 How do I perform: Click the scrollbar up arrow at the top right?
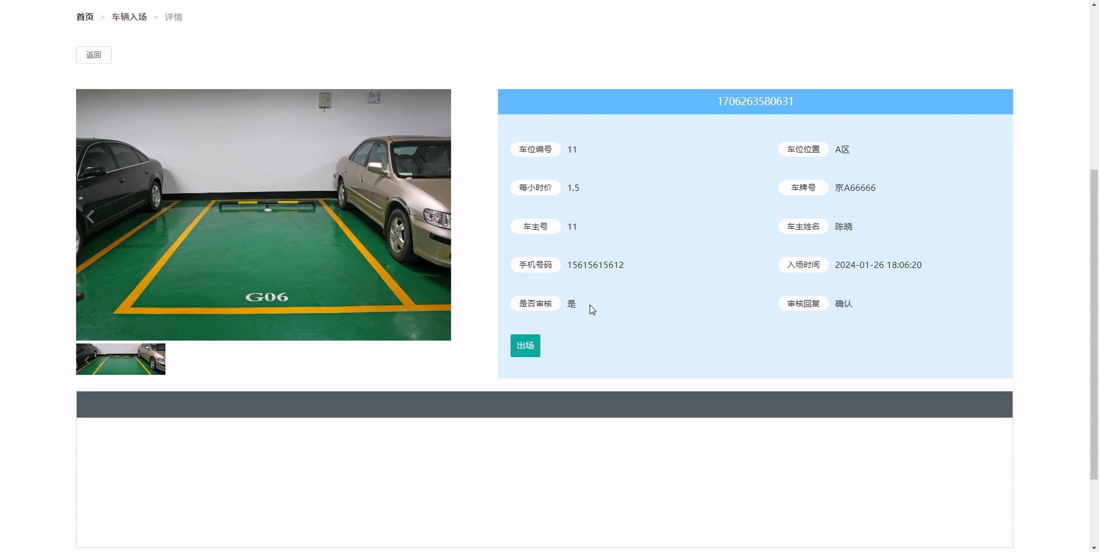click(x=1094, y=3)
